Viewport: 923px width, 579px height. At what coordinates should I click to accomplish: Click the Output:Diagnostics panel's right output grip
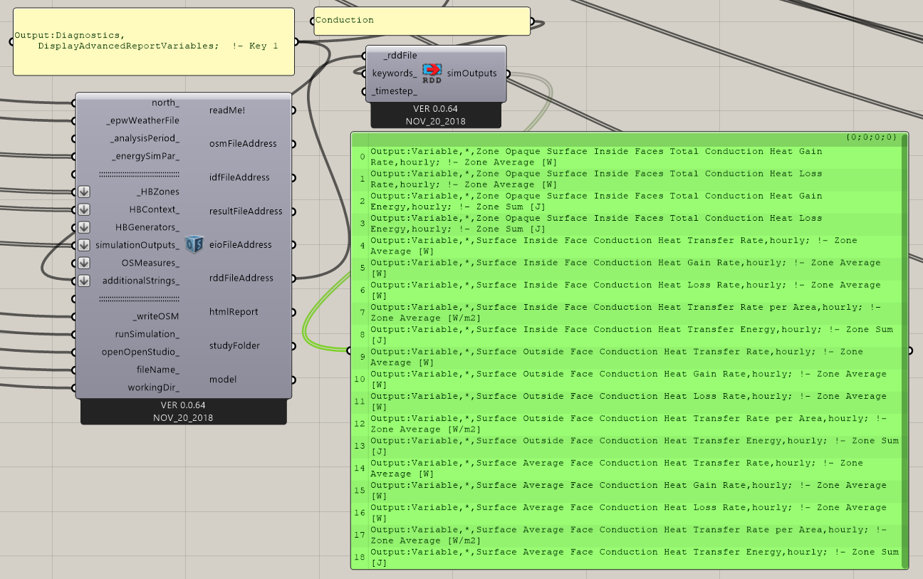click(297, 41)
